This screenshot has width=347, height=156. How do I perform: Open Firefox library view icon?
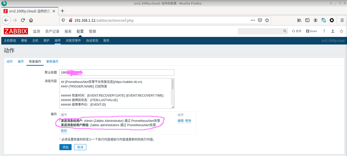point(299,20)
